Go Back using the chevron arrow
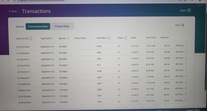The image size is (207, 111). click(x=10, y=11)
